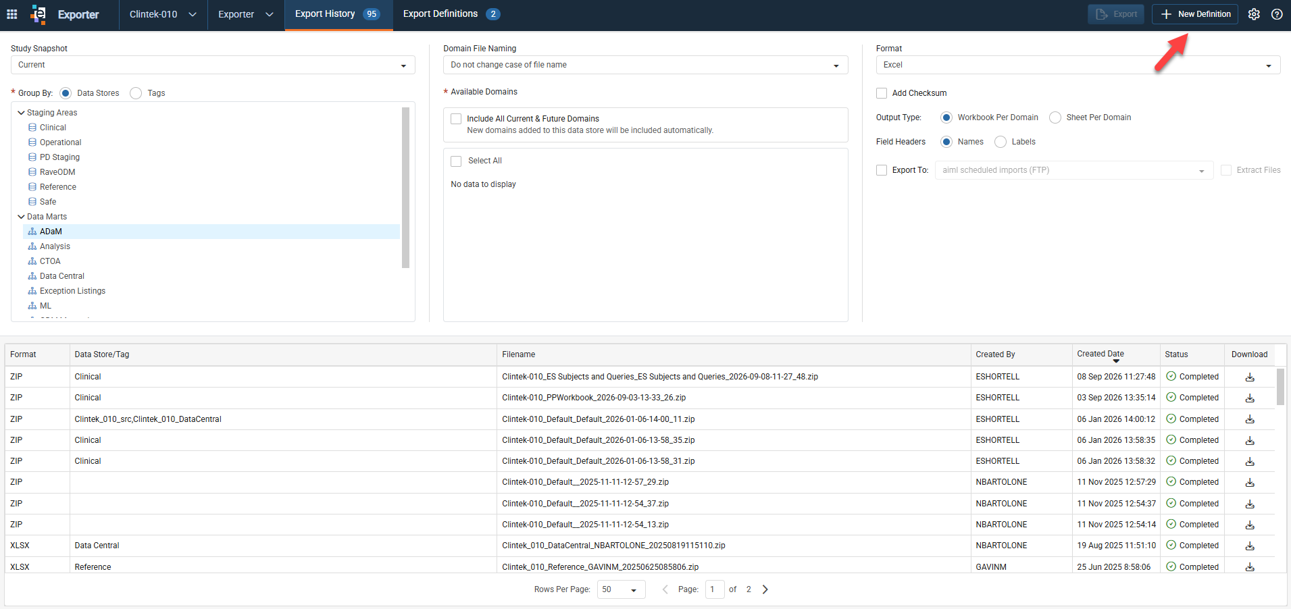Go to next page arrow

pos(765,589)
